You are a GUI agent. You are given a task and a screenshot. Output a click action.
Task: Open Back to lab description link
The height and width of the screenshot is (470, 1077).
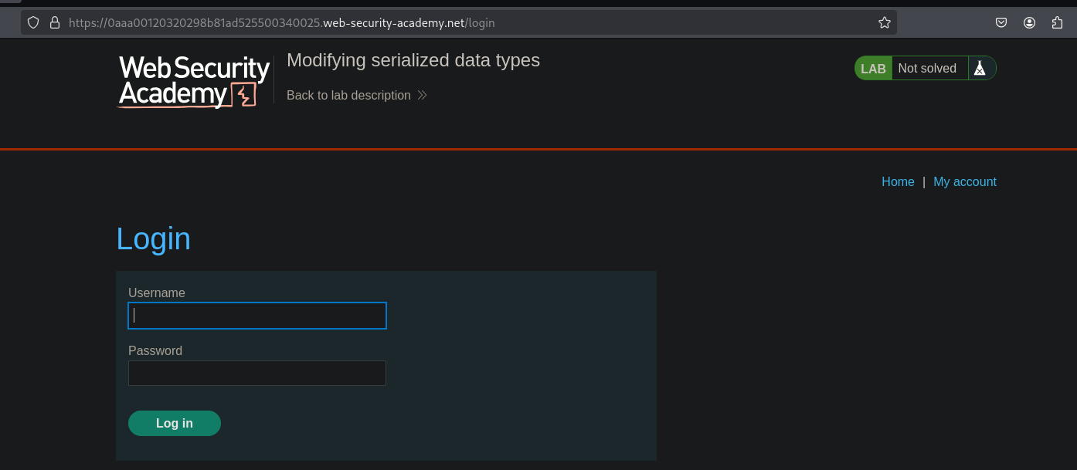(x=348, y=96)
